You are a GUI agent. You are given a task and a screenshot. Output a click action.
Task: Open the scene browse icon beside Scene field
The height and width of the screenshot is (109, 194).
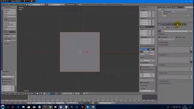coord(47,5)
